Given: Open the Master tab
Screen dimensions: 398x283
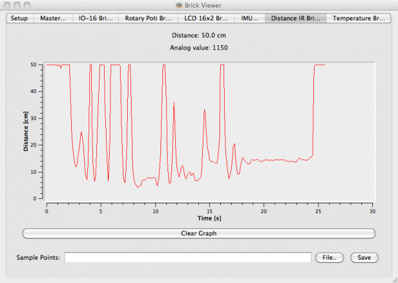Looking at the screenshot, I should 53,18.
